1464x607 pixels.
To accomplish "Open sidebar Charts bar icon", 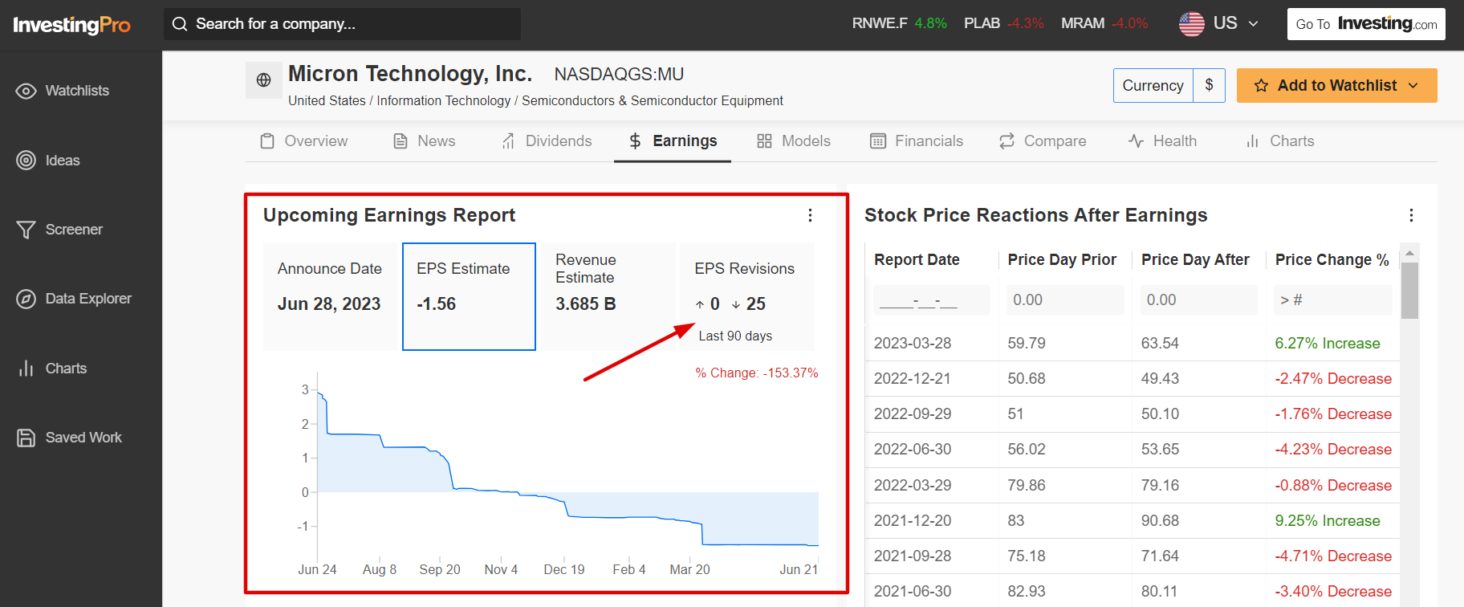I will [26, 369].
